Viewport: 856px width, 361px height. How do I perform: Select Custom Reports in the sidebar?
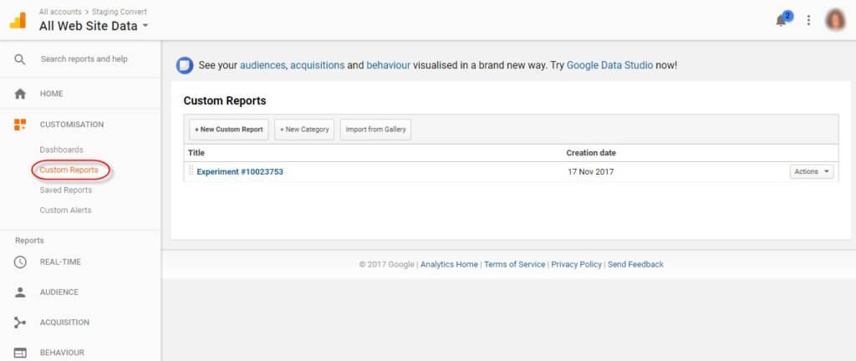[x=69, y=170]
